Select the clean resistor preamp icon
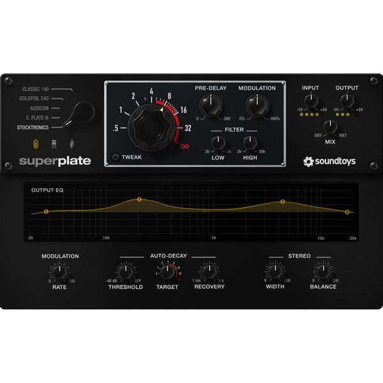Screen dimensions: 383x383 point(71,144)
